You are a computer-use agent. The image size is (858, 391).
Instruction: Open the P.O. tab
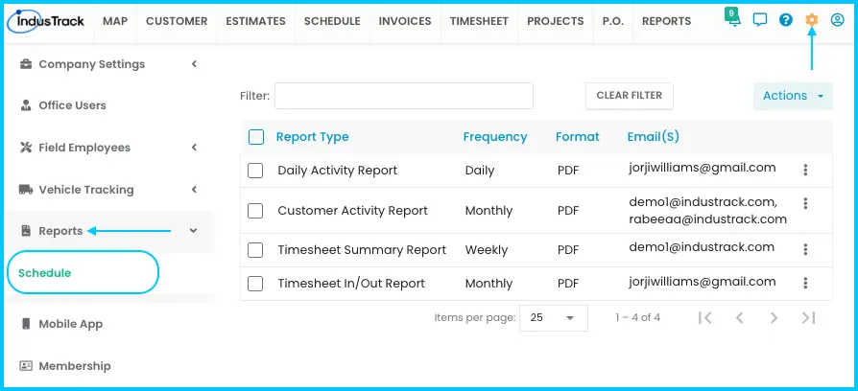613,21
